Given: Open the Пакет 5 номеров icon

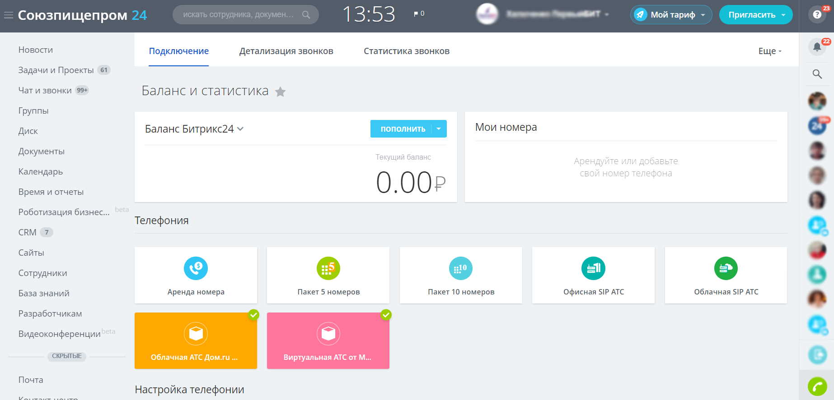Looking at the screenshot, I should coord(328,268).
